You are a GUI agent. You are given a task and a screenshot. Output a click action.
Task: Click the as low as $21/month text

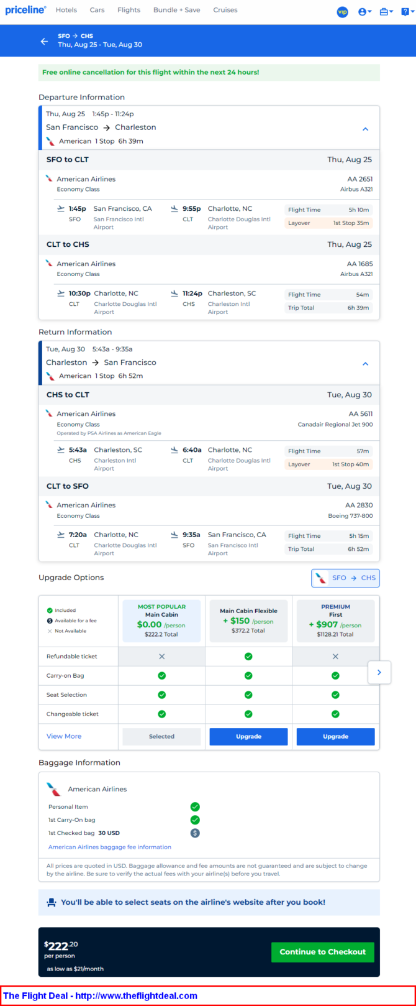tap(75, 969)
